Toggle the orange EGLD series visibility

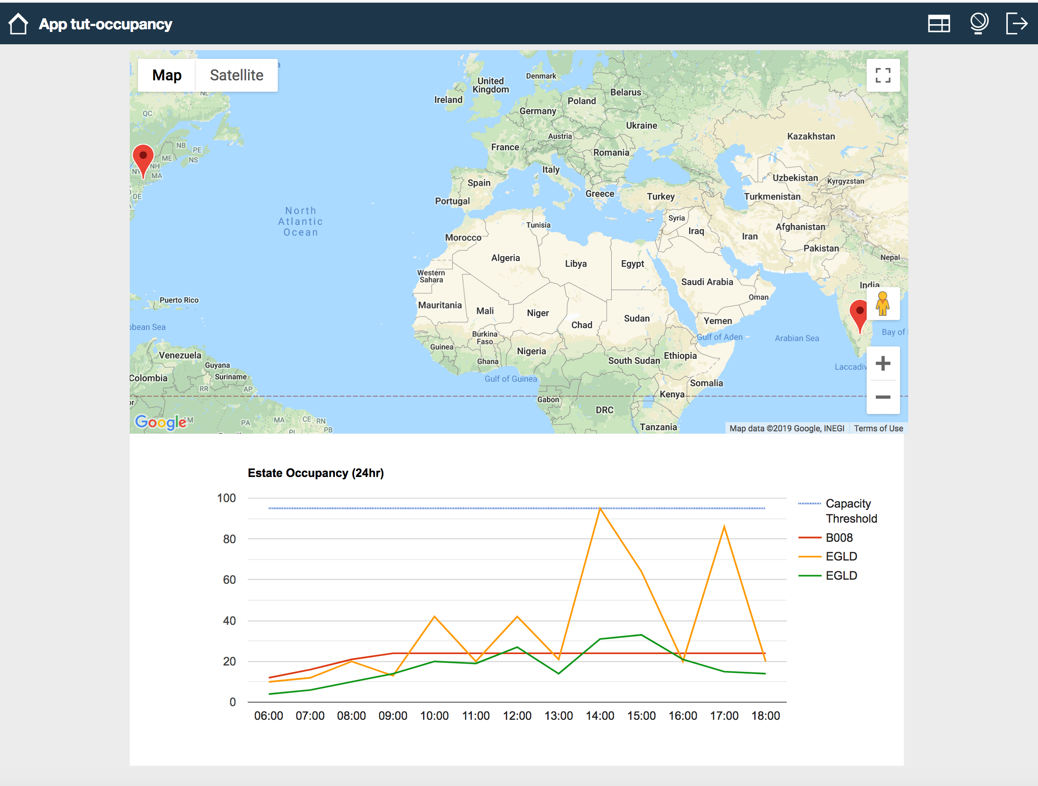click(842, 556)
